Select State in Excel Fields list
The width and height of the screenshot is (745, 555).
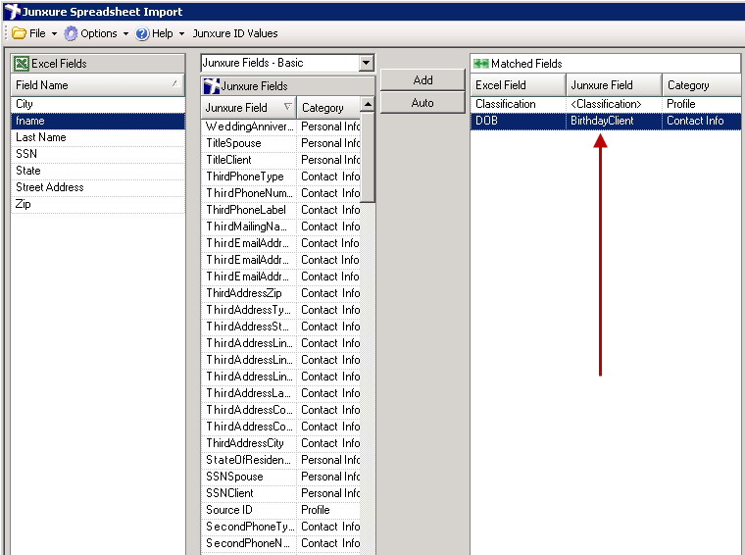[x=98, y=171]
